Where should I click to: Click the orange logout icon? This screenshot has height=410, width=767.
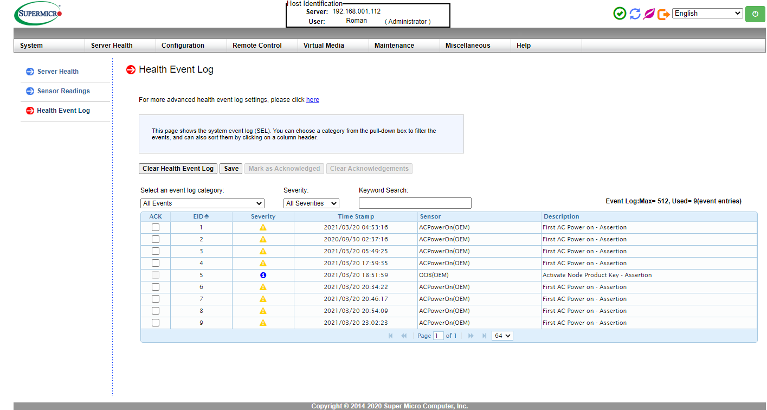663,14
